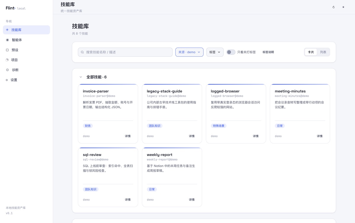355x223 pixels.
Task: Toggle 只看未打标签 switch
Action: tap(231, 52)
